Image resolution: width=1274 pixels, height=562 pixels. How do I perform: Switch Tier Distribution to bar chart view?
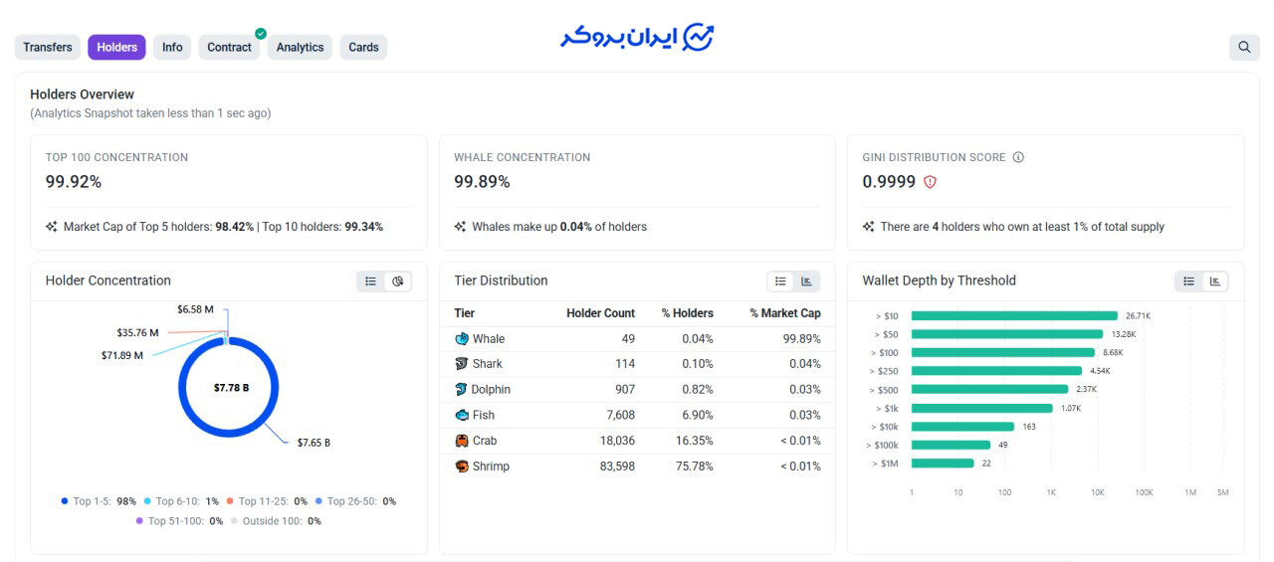pyautogui.click(x=807, y=281)
